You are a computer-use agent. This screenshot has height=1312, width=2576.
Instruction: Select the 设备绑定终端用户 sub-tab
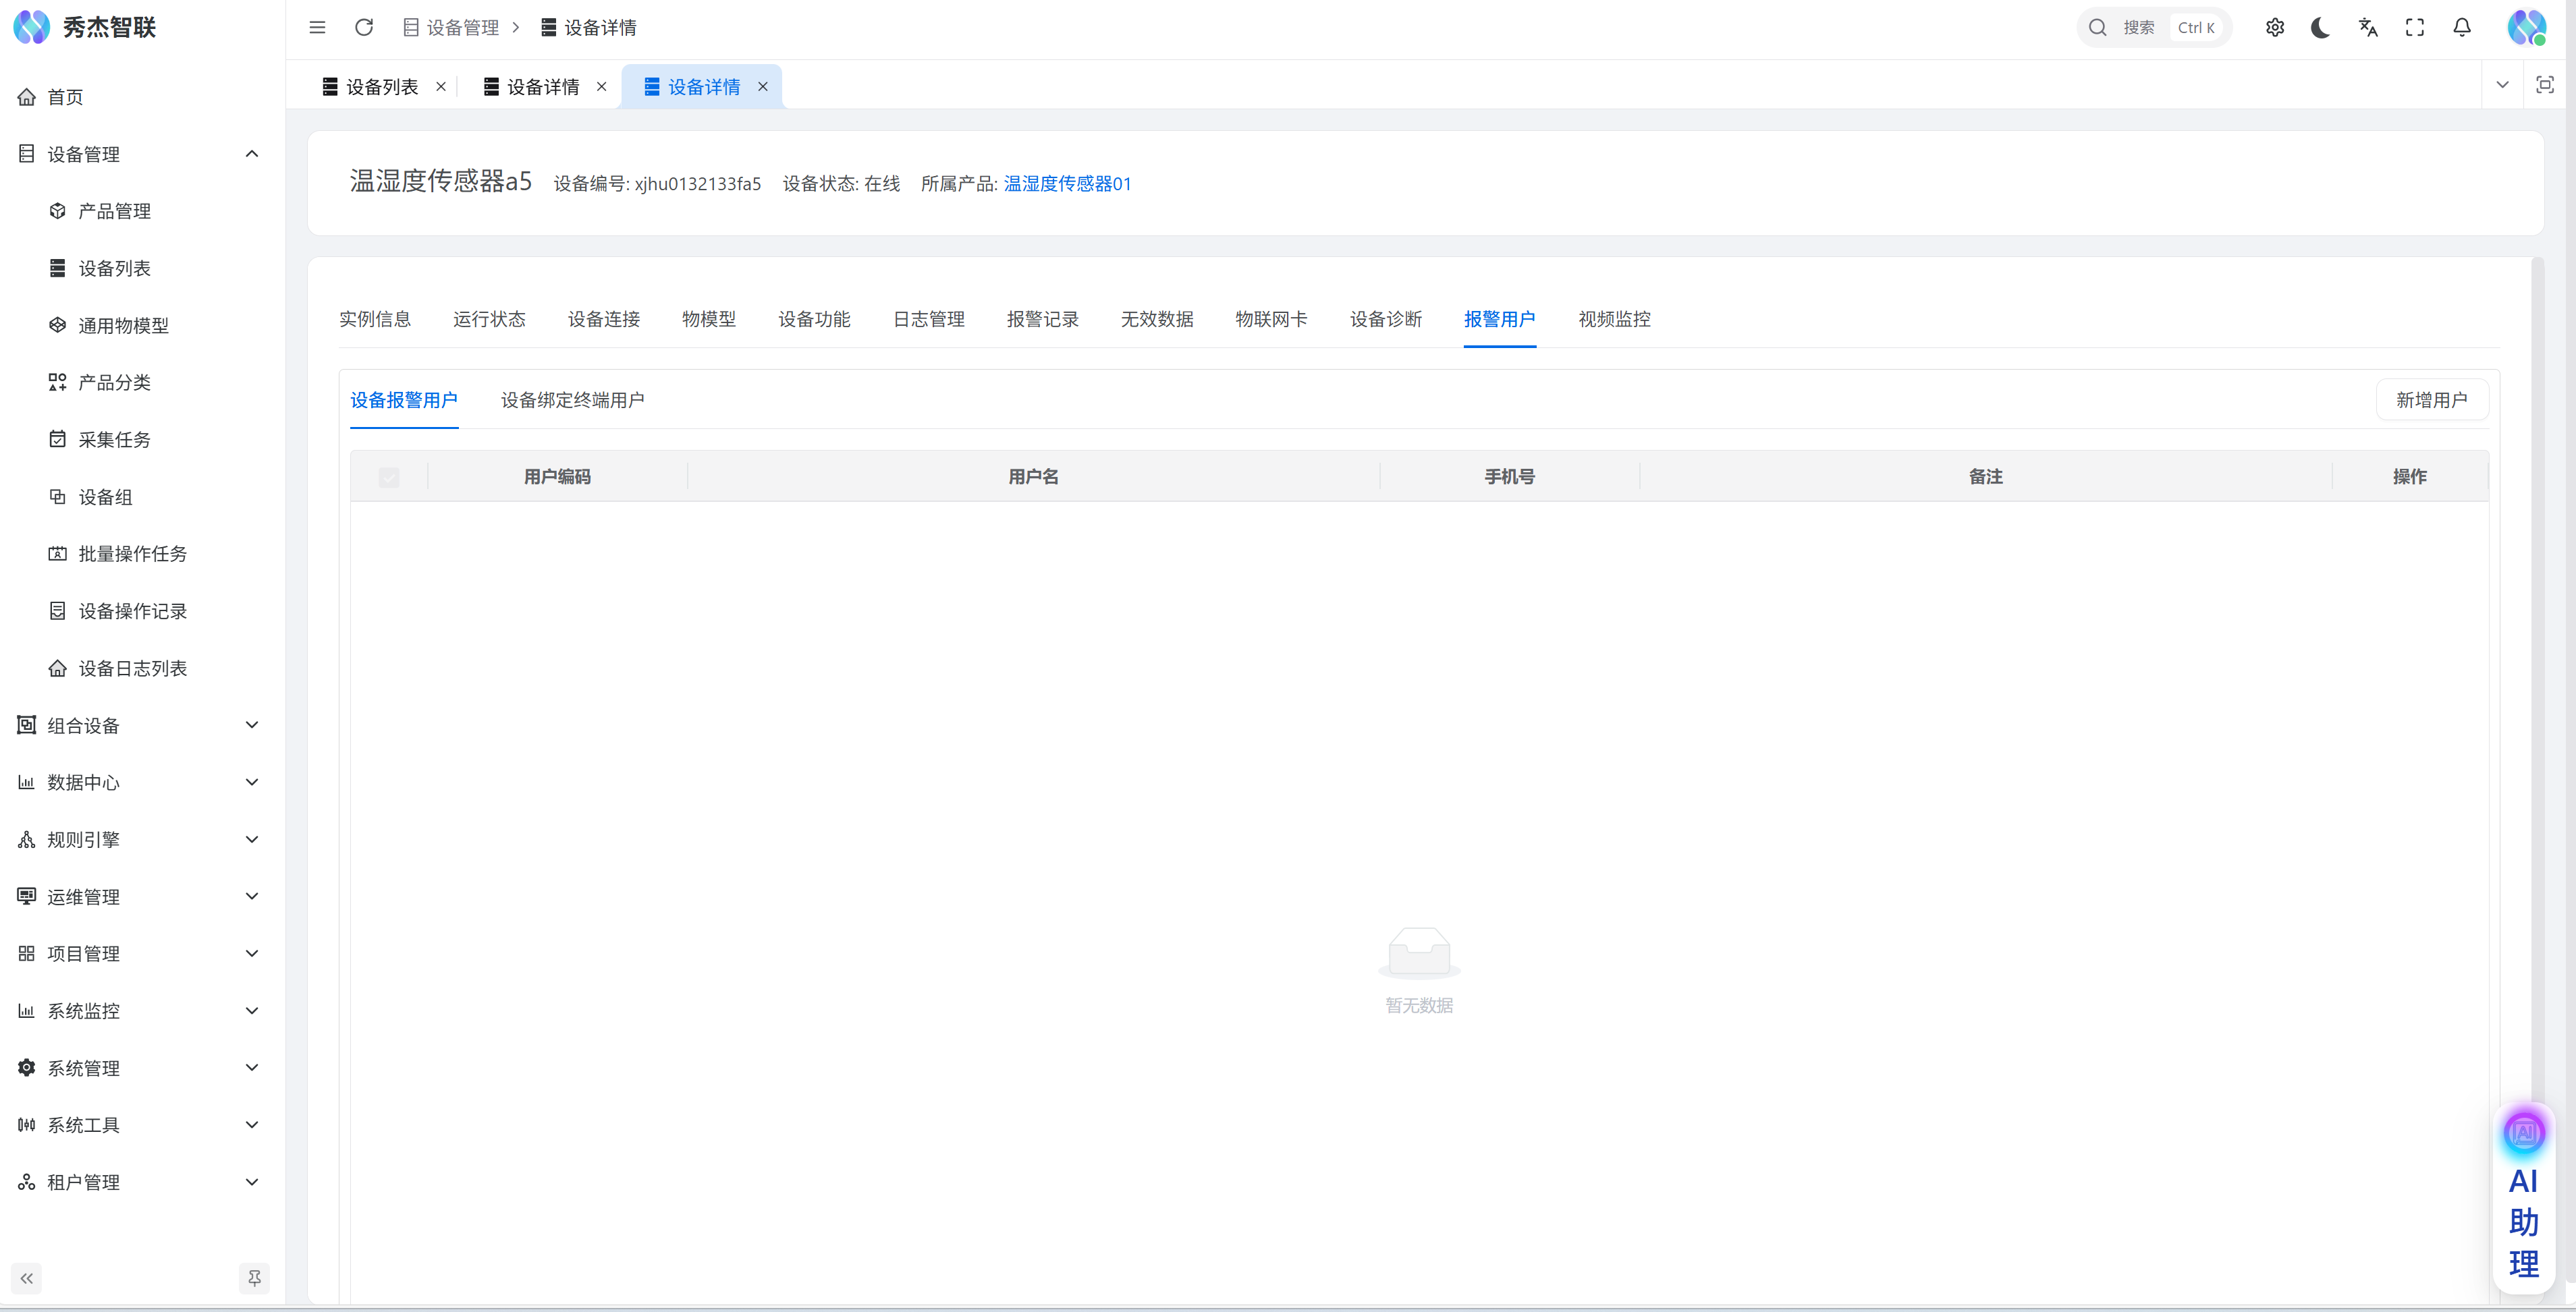[x=572, y=400]
